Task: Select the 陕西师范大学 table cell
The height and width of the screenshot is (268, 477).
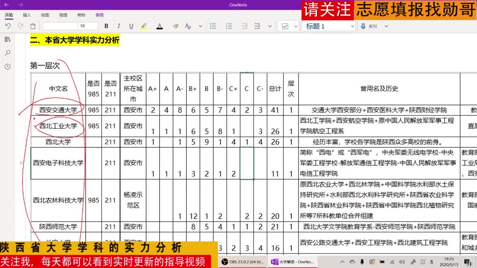Action: tap(58, 227)
